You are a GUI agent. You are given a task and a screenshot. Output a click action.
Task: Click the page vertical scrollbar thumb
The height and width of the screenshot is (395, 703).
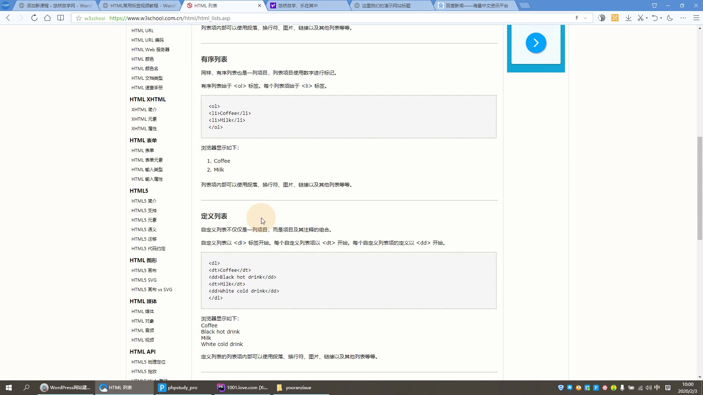tap(700, 188)
